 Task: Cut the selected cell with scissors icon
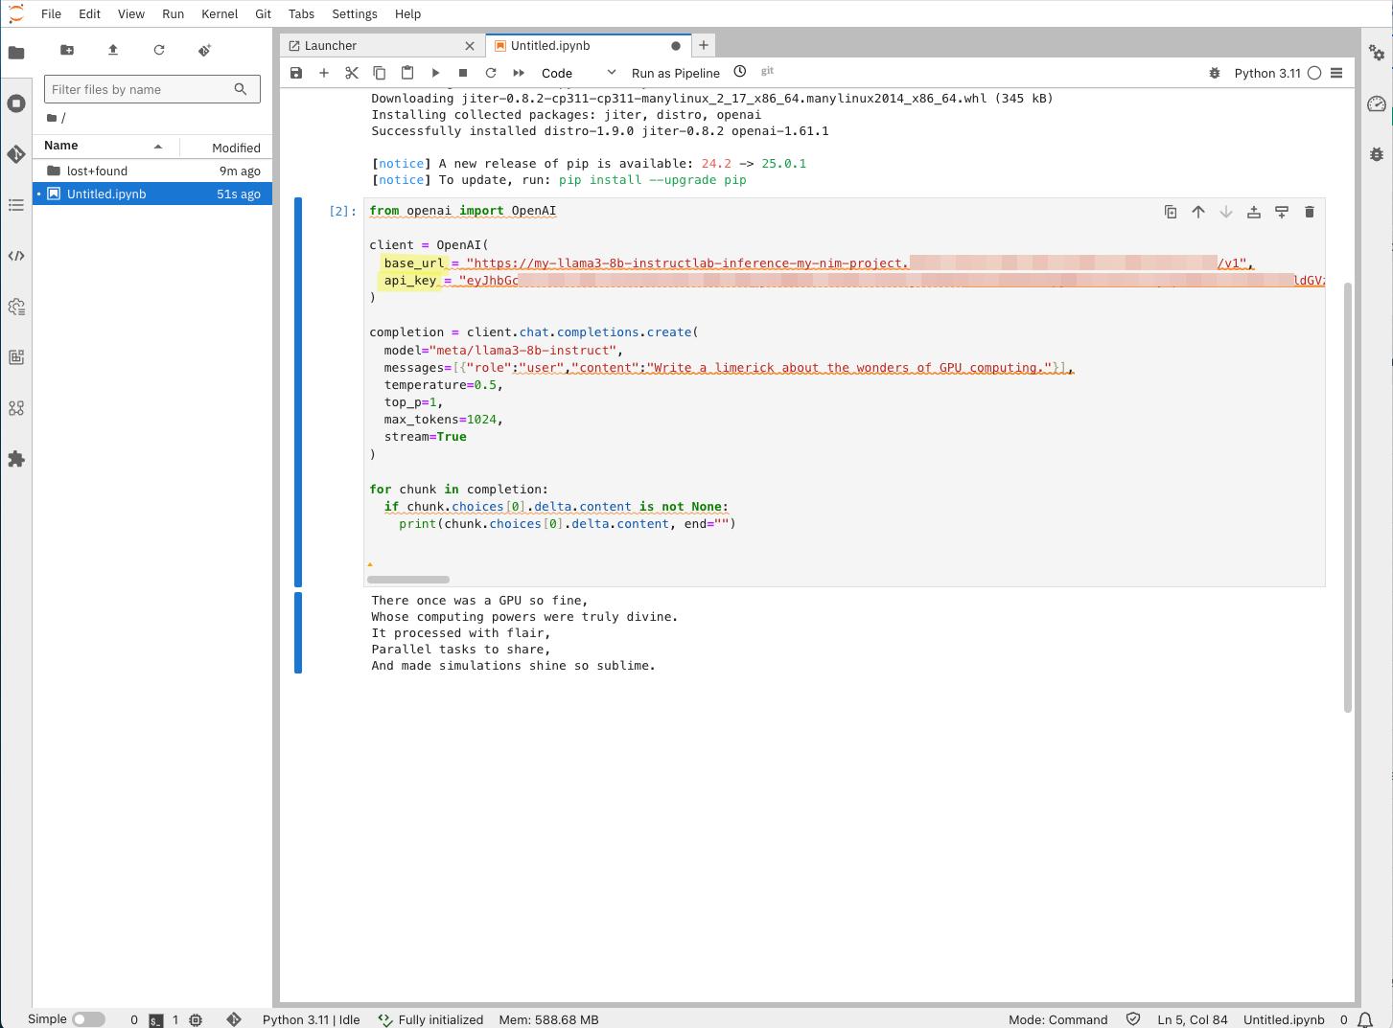point(352,73)
